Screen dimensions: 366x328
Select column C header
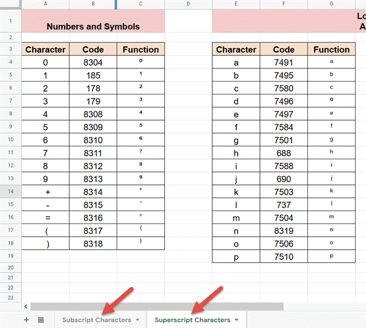[x=141, y=4]
